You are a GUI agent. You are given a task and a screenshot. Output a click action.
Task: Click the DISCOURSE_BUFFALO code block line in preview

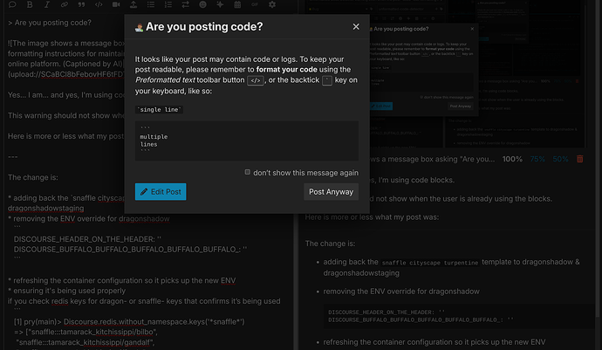pos(421,319)
